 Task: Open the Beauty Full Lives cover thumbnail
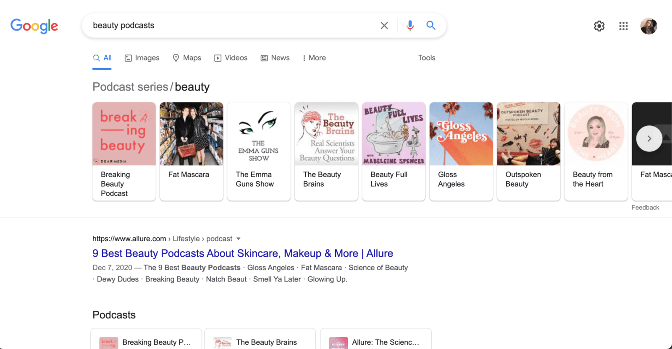click(394, 134)
